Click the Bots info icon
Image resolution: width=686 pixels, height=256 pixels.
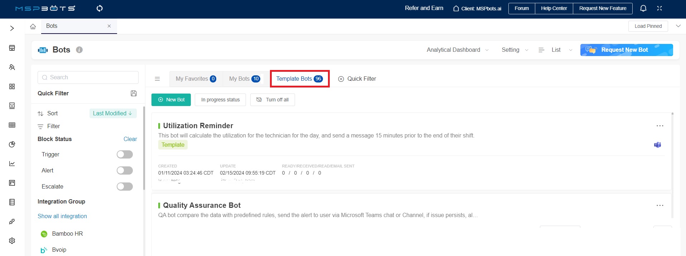[x=79, y=50]
